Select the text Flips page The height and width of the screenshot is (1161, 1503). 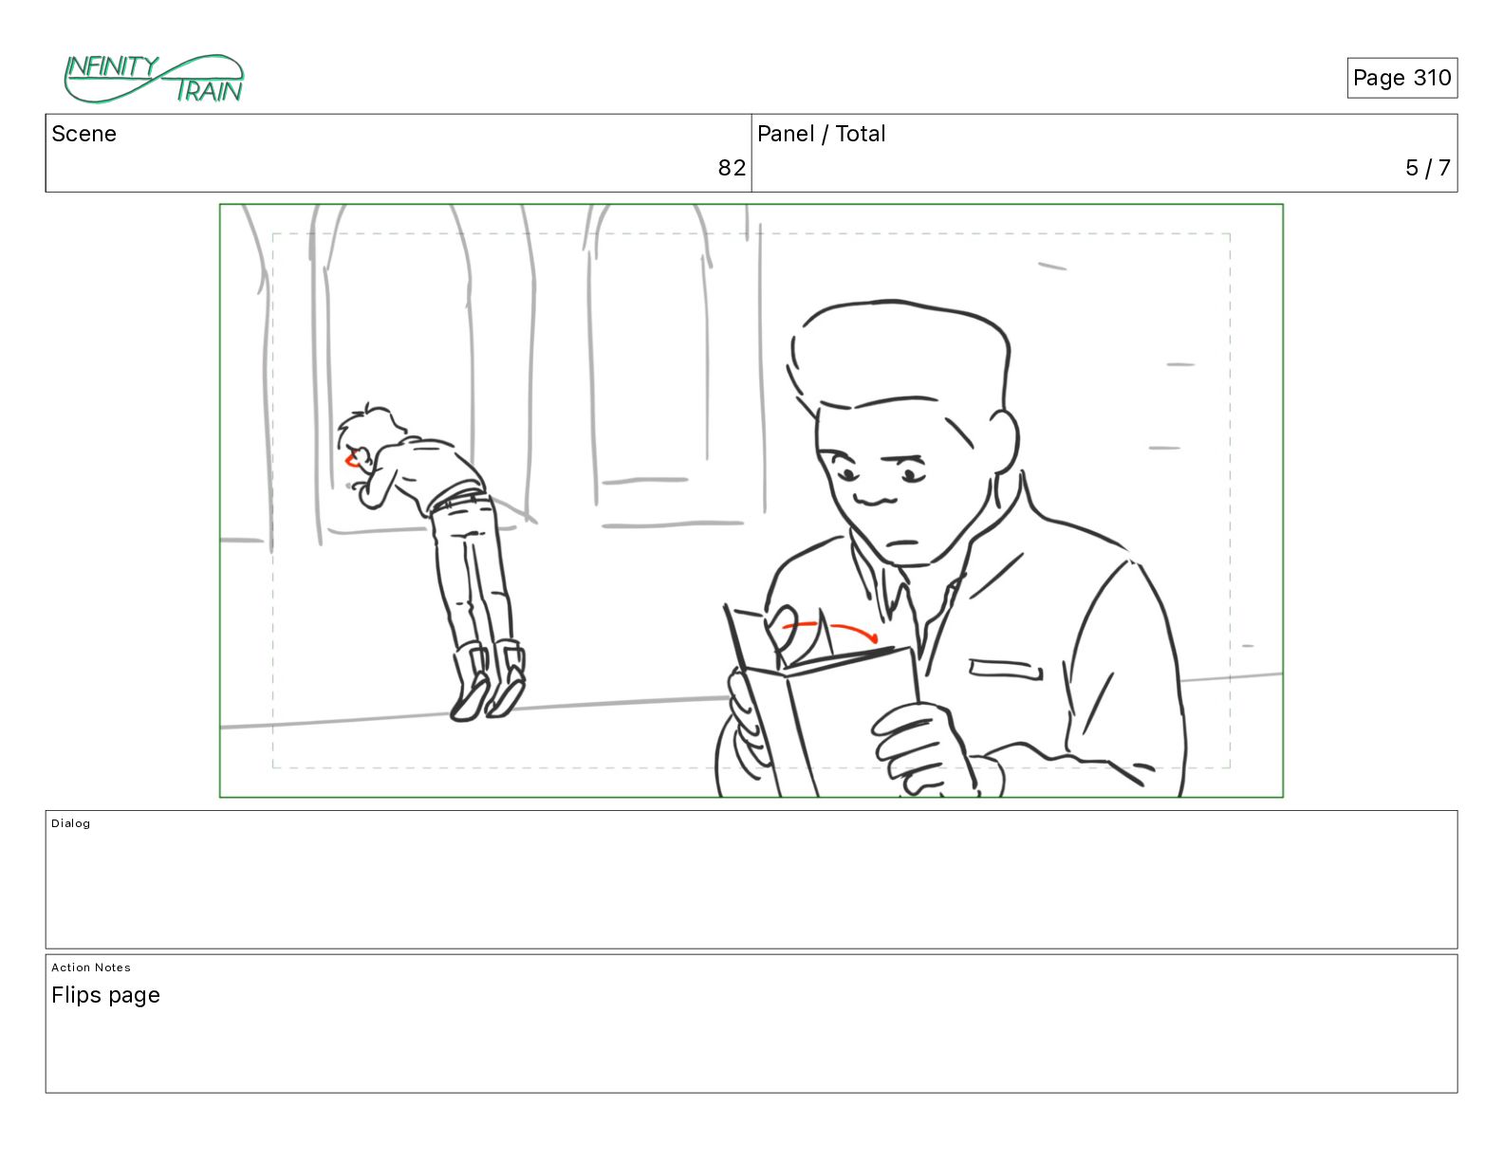click(x=105, y=995)
